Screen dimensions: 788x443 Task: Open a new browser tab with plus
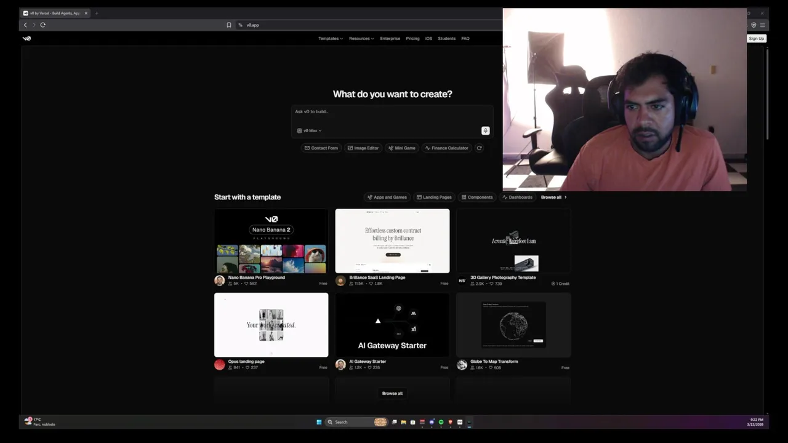coord(97,13)
